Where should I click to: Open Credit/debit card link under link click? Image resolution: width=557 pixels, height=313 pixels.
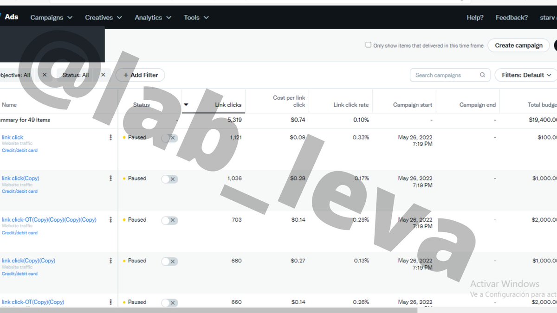click(19, 150)
